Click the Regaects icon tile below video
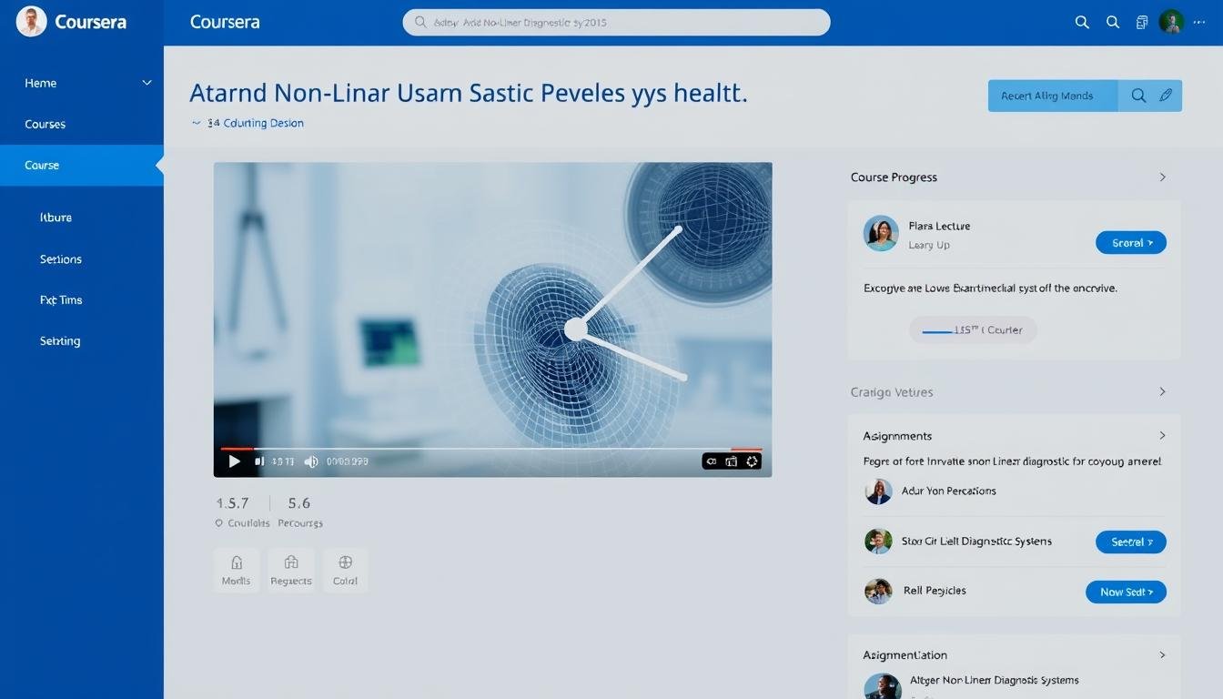 coord(291,571)
